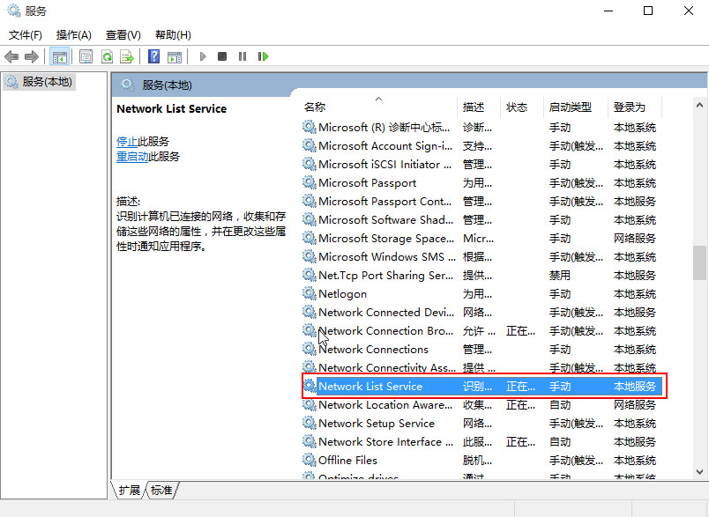Open the 文件(F) menu
This screenshot has width=709, height=517.
tap(26, 35)
